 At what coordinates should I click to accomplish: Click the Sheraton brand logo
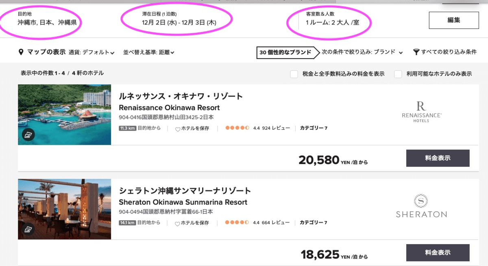[421, 206]
